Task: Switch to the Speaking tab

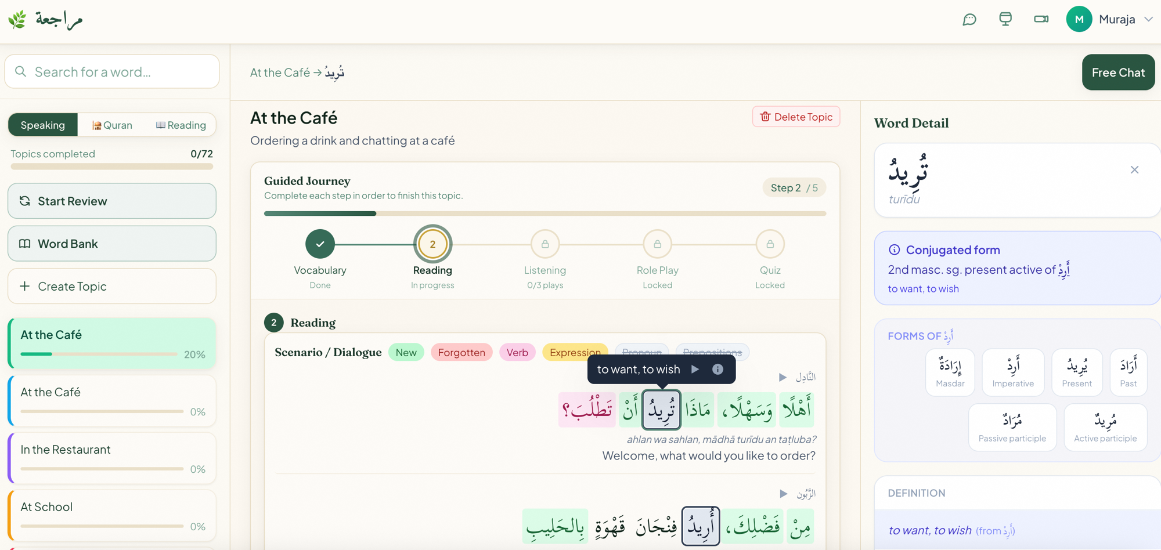Action: point(43,125)
